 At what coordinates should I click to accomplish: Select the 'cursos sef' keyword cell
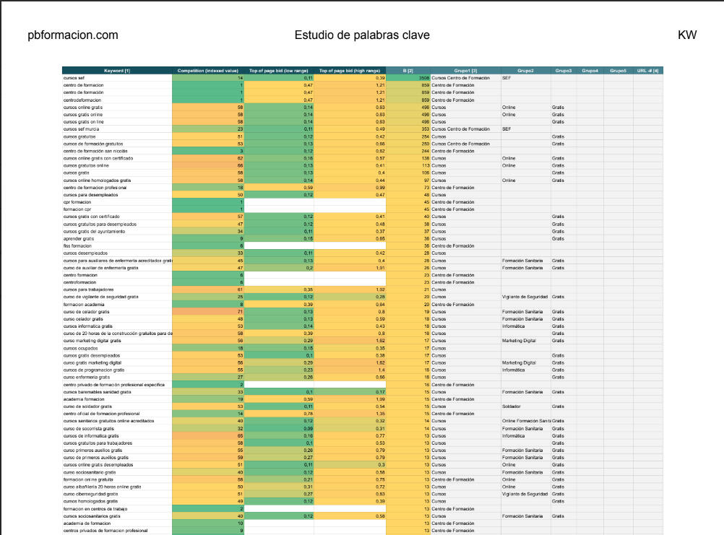[x=74, y=77]
